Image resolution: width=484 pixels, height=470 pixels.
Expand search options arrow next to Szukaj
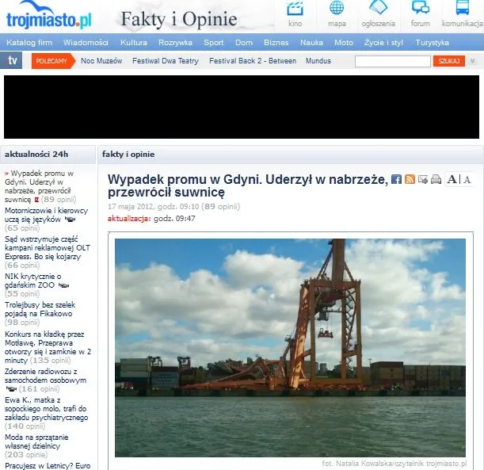(473, 61)
